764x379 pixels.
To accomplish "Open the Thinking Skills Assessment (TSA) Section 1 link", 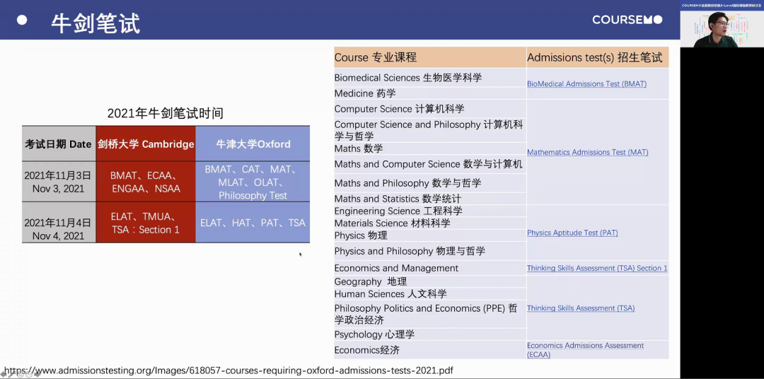I will pyautogui.click(x=597, y=268).
